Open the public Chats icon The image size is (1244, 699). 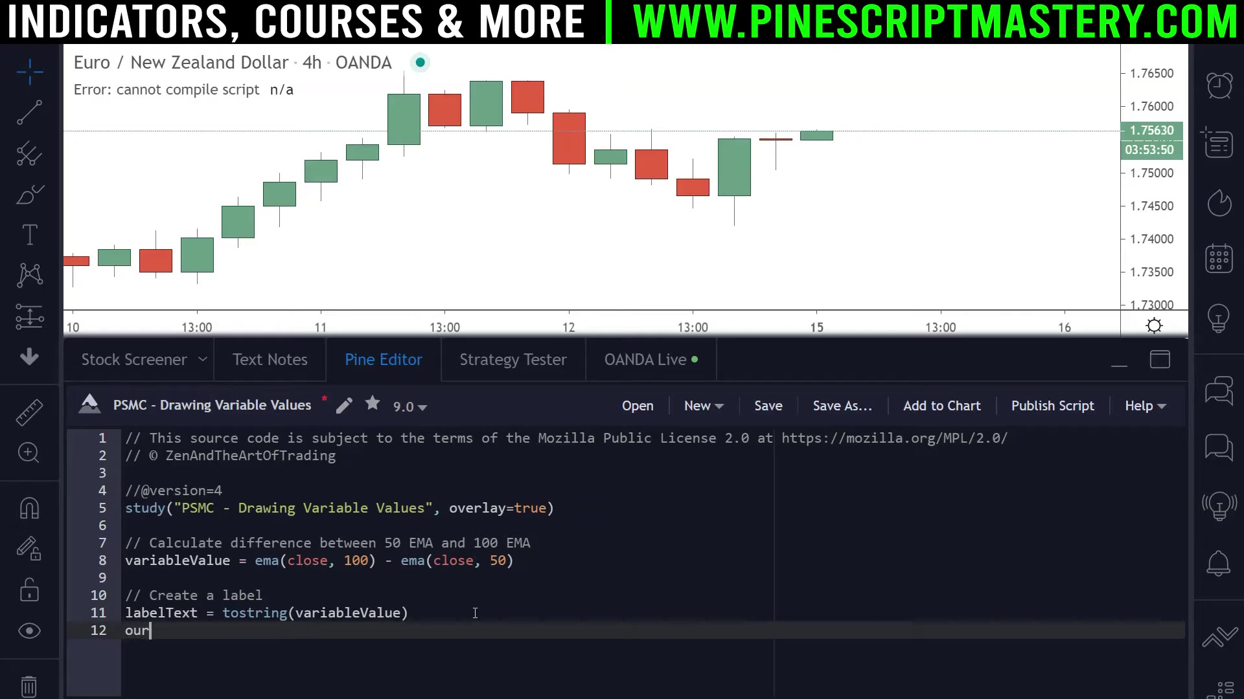[x=1219, y=391]
